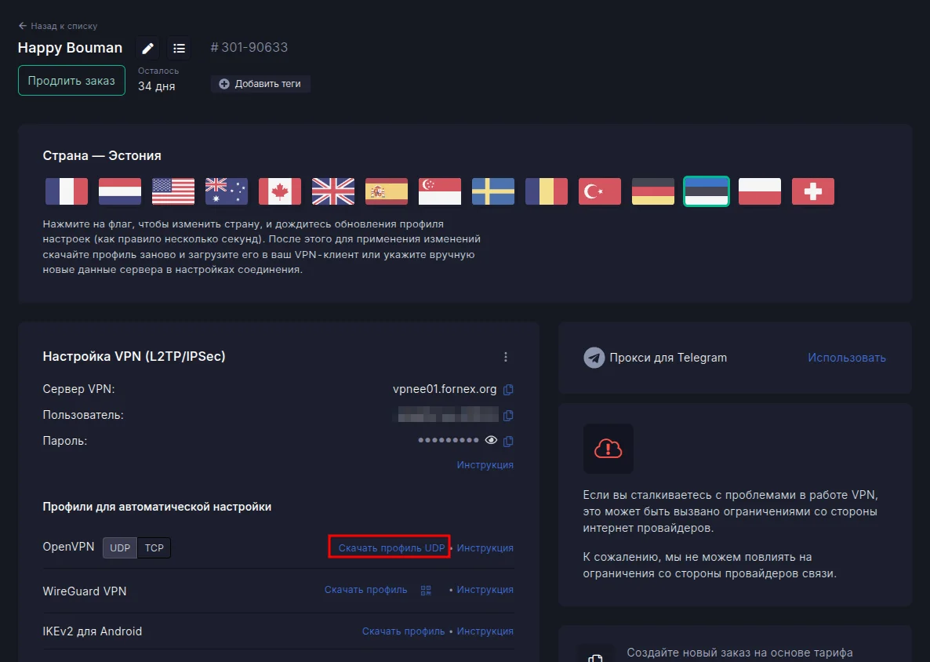930x662 pixels.
Task: Copy the username value
Action: [x=508, y=415]
